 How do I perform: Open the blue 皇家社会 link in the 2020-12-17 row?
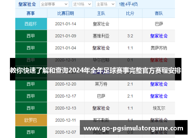coord(159,96)
